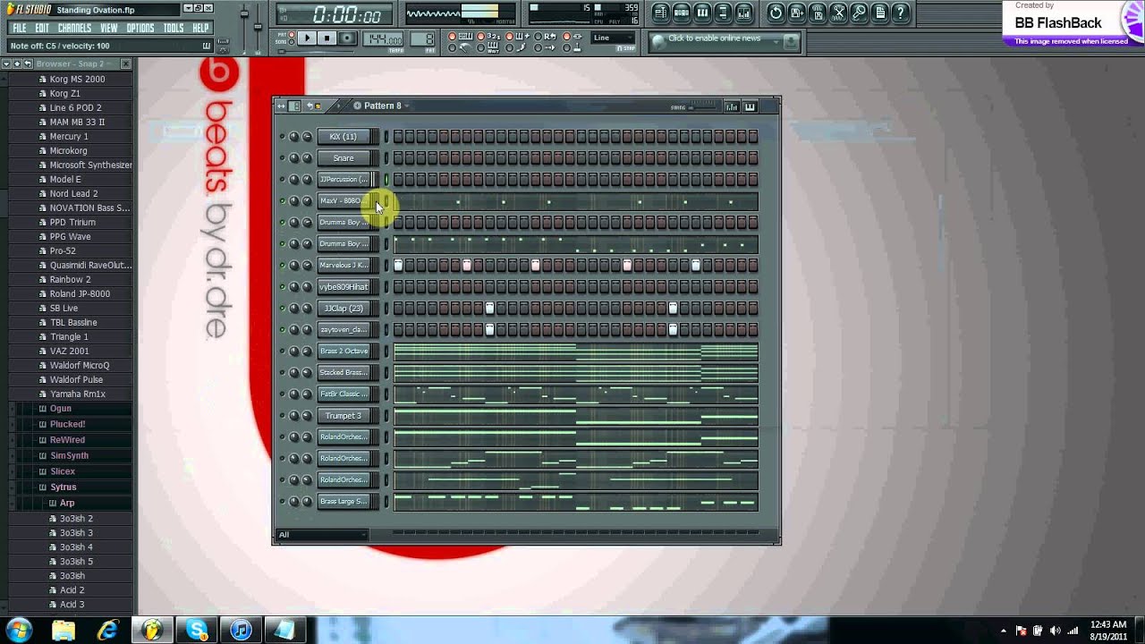
Task: Open the HELP menu
Action: tap(200, 28)
